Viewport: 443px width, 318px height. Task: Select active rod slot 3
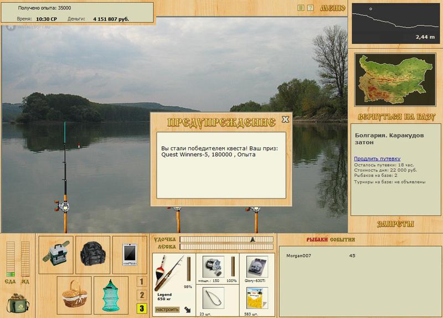point(142,309)
